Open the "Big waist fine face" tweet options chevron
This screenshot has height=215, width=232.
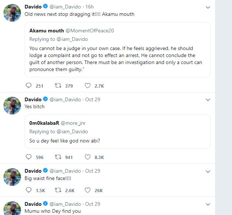coord(208,171)
